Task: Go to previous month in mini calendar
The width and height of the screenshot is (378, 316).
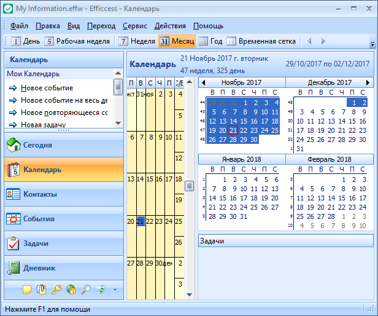Action: pyautogui.click(x=203, y=82)
